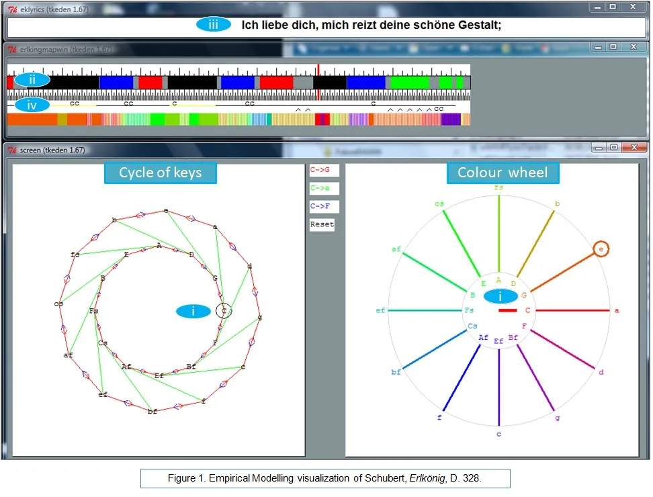Click the red bar at the colour wheel center
Image resolution: width=653 pixels, height=497 pixels.
point(508,311)
